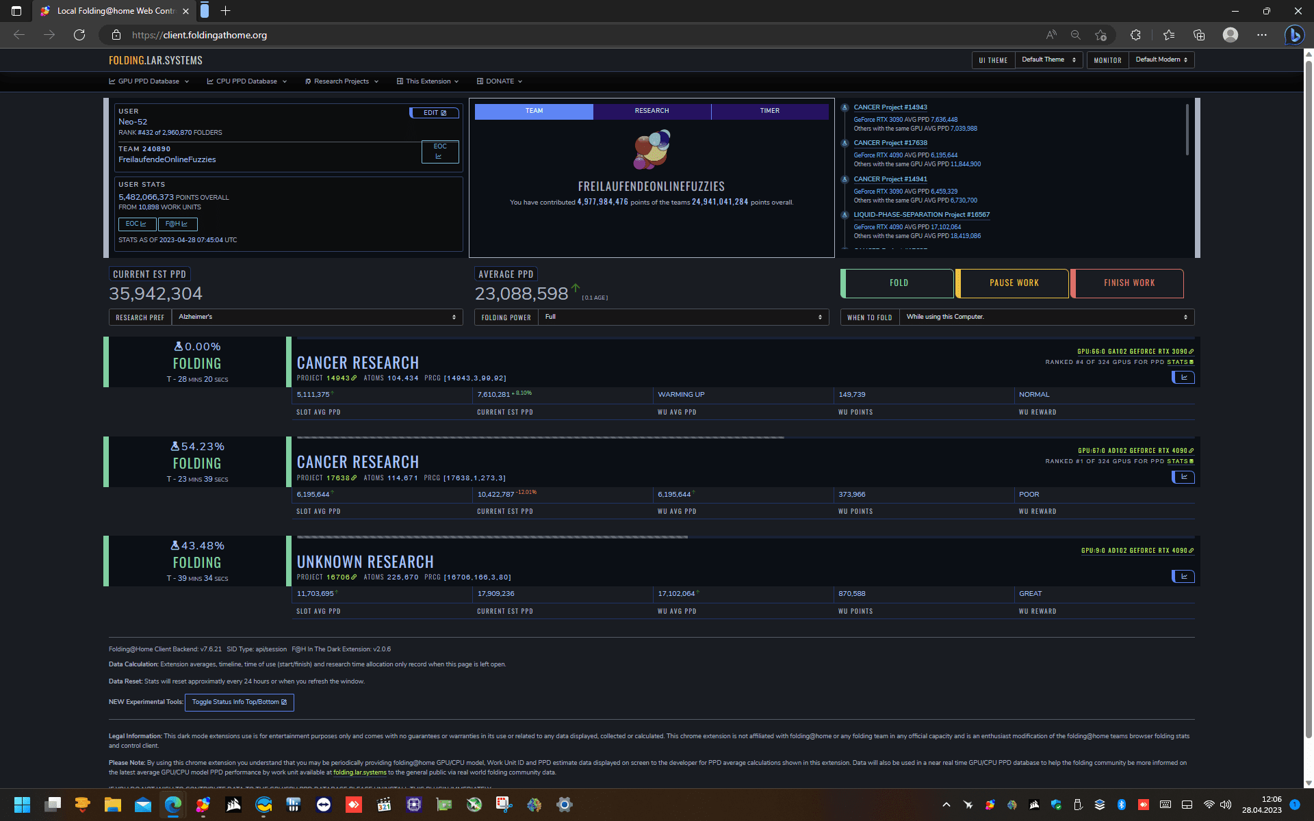Toggle Status Info Top/Bottom
The image size is (1314, 821).
point(240,703)
